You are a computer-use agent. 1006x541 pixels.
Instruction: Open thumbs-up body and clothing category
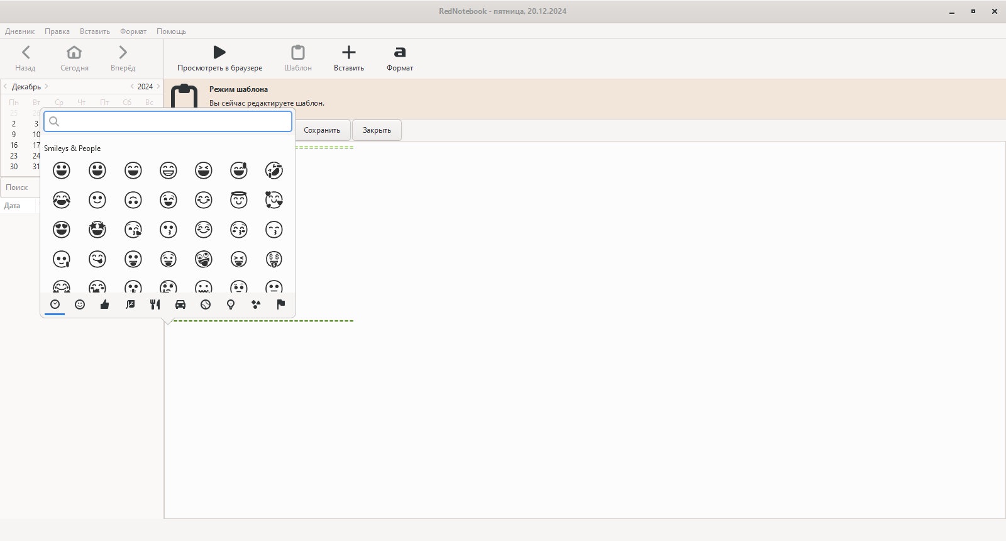click(x=105, y=304)
